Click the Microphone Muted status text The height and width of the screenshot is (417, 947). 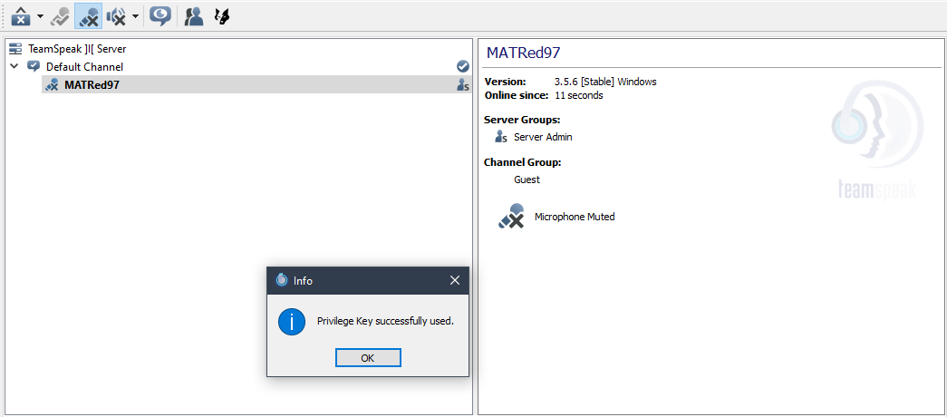575,217
